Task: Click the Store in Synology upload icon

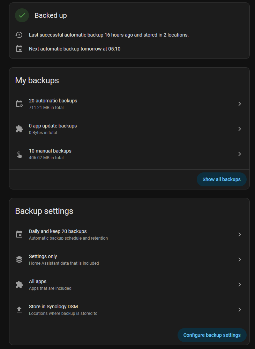Action: pos(19,310)
